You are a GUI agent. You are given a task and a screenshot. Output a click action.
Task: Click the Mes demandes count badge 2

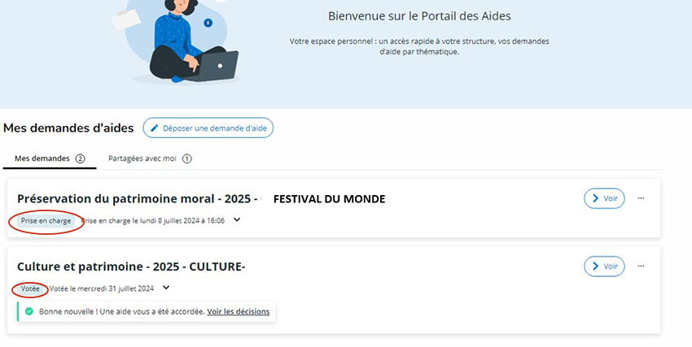[80, 158]
